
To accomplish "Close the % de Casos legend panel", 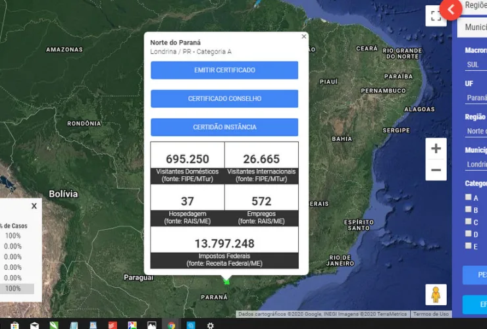I will 34,206.
